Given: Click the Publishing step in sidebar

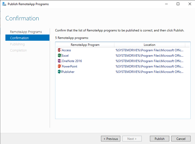Looking at the screenshot, I should 17,44.
